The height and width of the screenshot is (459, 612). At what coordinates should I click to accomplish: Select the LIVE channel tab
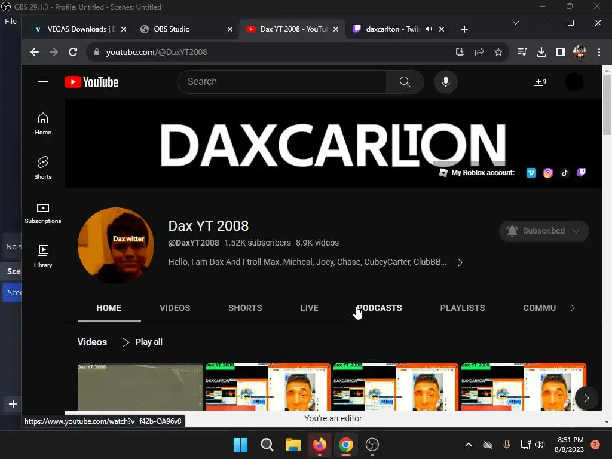[310, 308]
